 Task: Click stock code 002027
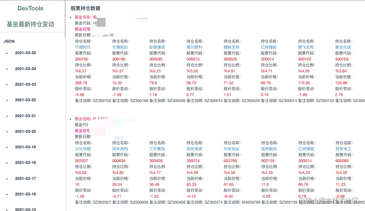pos(81,161)
